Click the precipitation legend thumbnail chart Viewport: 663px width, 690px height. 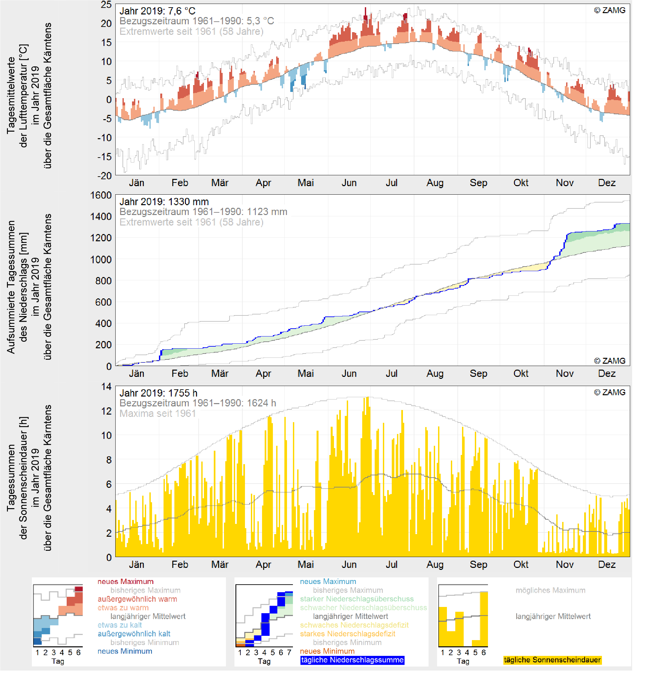click(264, 615)
